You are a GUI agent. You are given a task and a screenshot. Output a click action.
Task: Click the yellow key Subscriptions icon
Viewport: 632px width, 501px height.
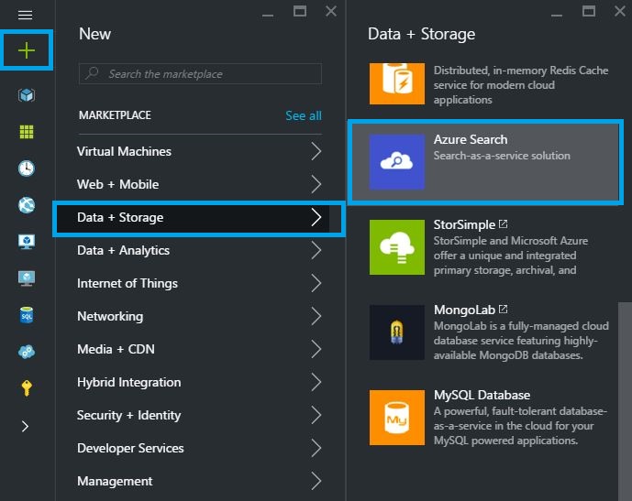pyautogui.click(x=27, y=388)
